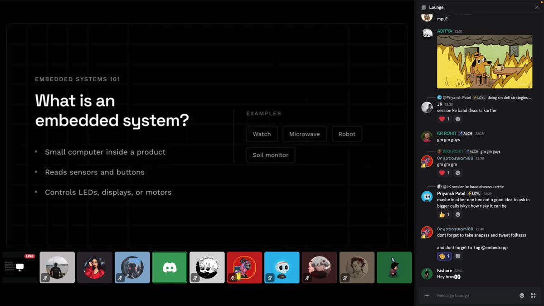The height and width of the screenshot is (306, 544).
Task: Add reaction to JK's session ke baad message
Action: (x=458, y=119)
